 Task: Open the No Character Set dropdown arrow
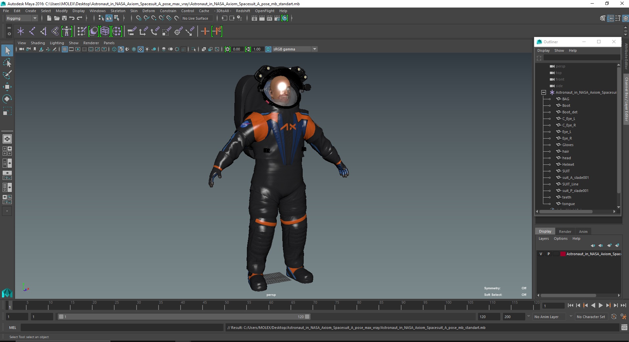click(571, 316)
